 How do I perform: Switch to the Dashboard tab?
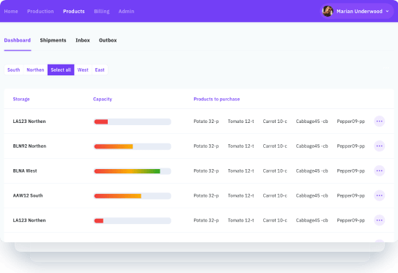[x=18, y=40]
